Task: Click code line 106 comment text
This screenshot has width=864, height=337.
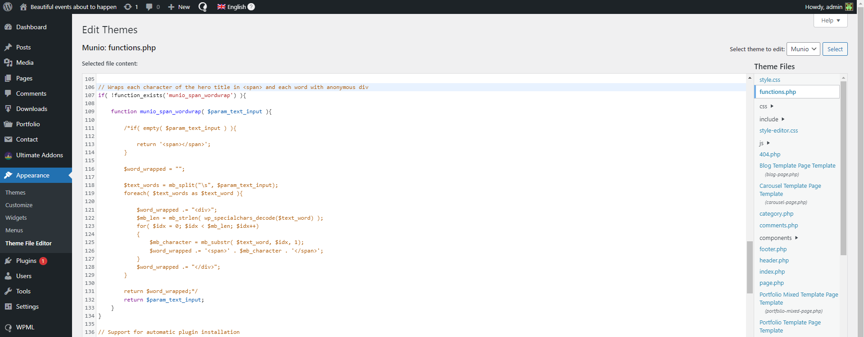Action: point(233,87)
